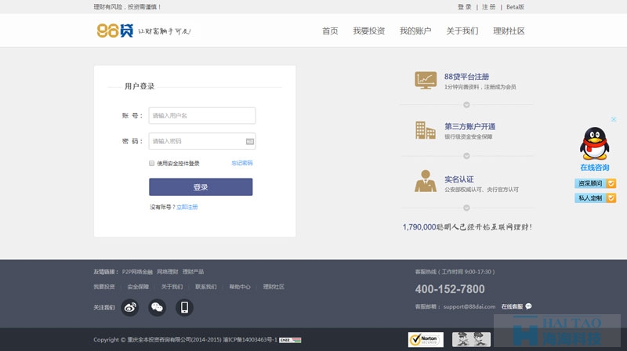Click the real-name verification person icon
The width and height of the screenshot is (627, 351).
[426, 181]
